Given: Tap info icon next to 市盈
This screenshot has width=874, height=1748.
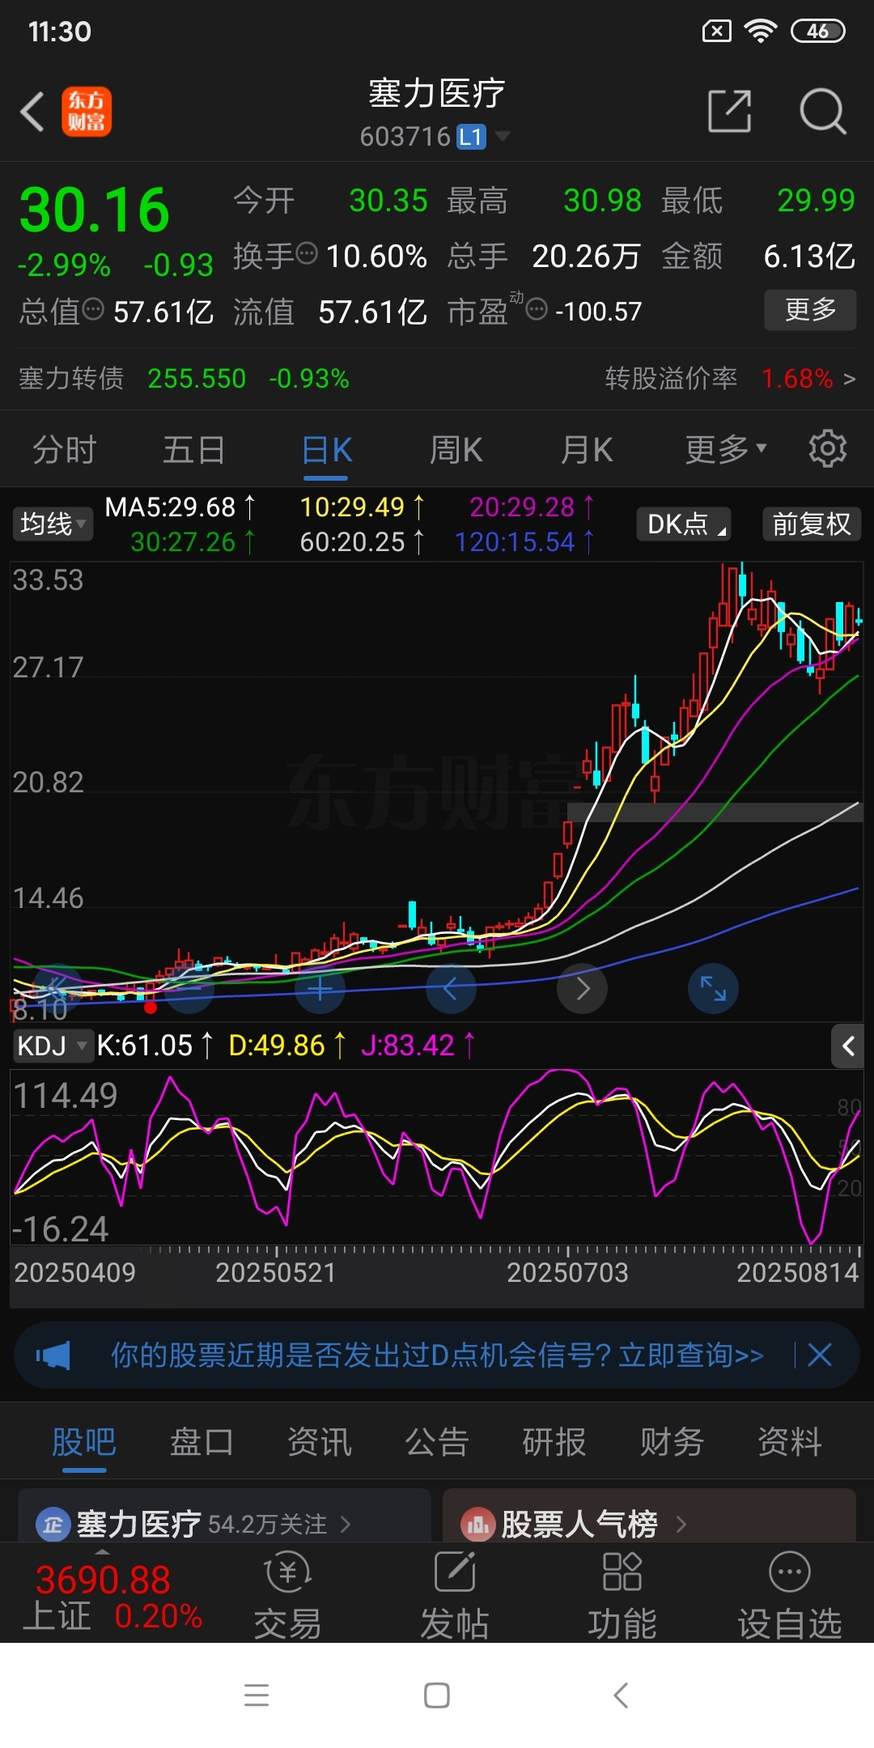Looking at the screenshot, I should click(537, 309).
